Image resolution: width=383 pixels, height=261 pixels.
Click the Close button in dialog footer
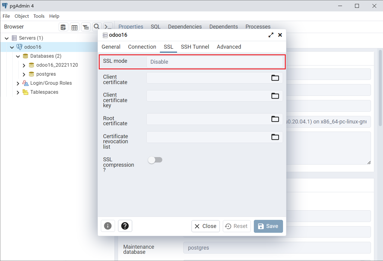[x=206, y=226]
